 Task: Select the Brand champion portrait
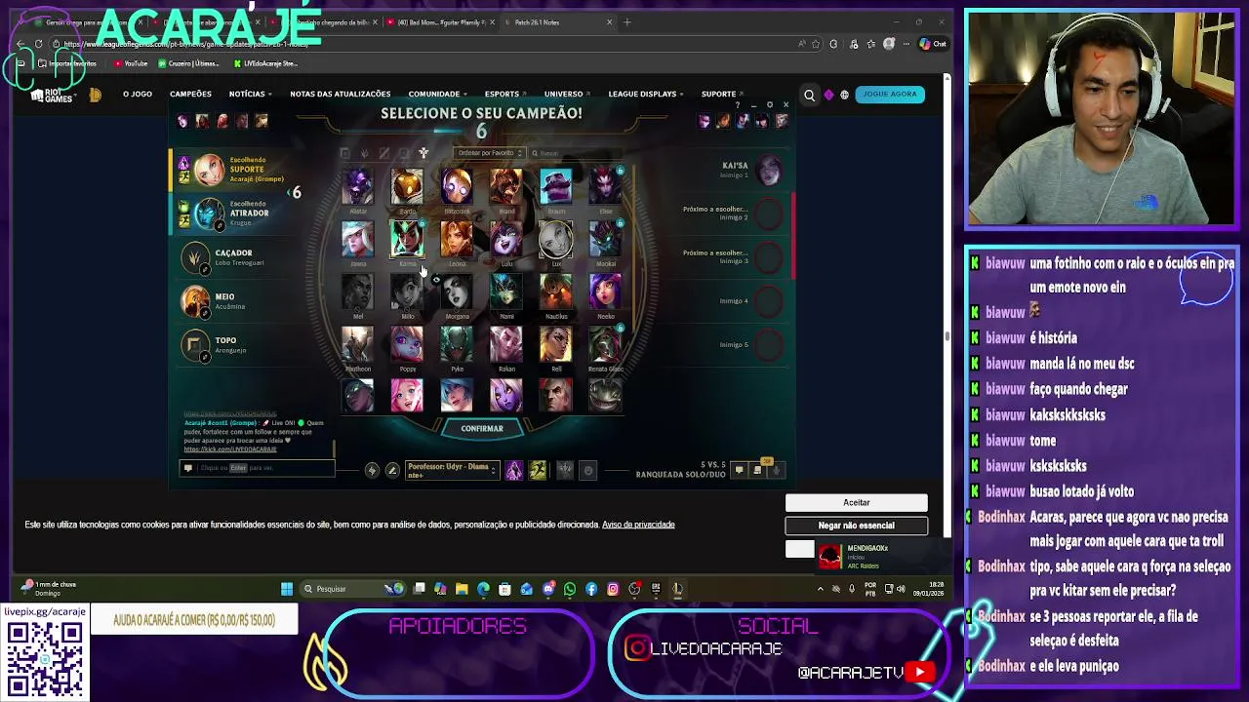[x=506, y=185]
